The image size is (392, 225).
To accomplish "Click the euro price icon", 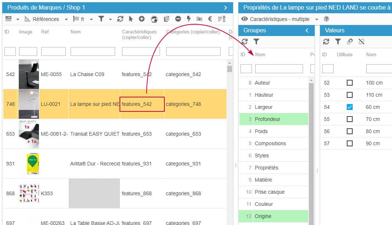I will click(x=210, y=19).
